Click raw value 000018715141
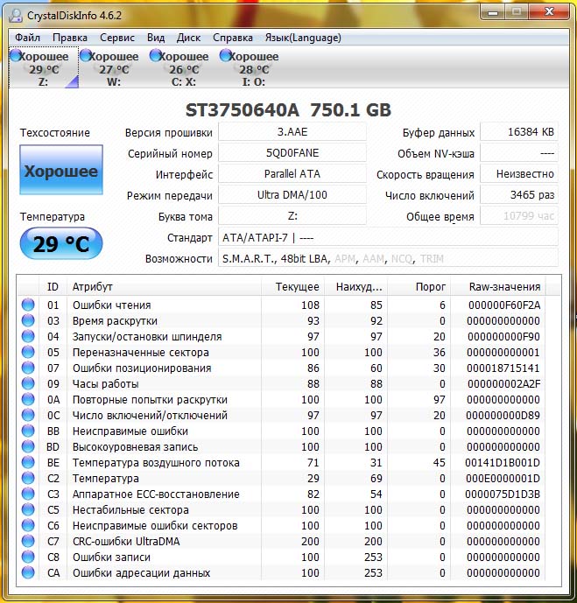 point(503,368)
